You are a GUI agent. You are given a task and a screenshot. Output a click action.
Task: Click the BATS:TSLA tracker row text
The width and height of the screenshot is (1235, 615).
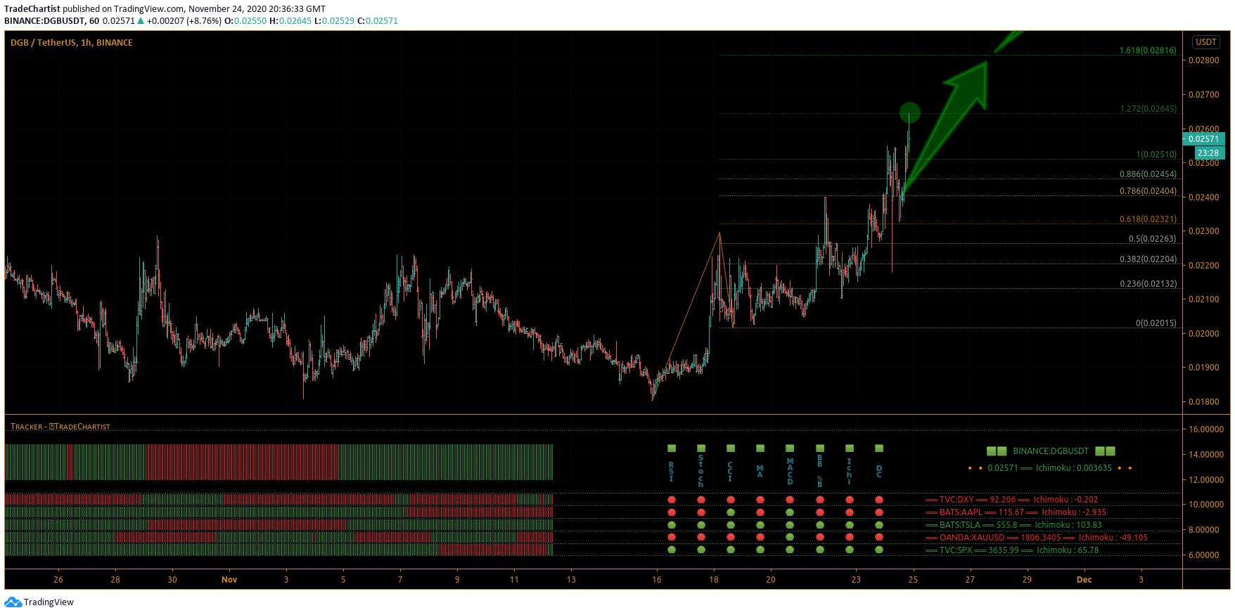tap(1013, 525)
